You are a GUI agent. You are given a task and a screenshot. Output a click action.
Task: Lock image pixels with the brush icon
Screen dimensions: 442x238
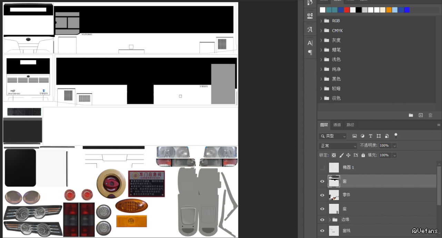[341, 156]
